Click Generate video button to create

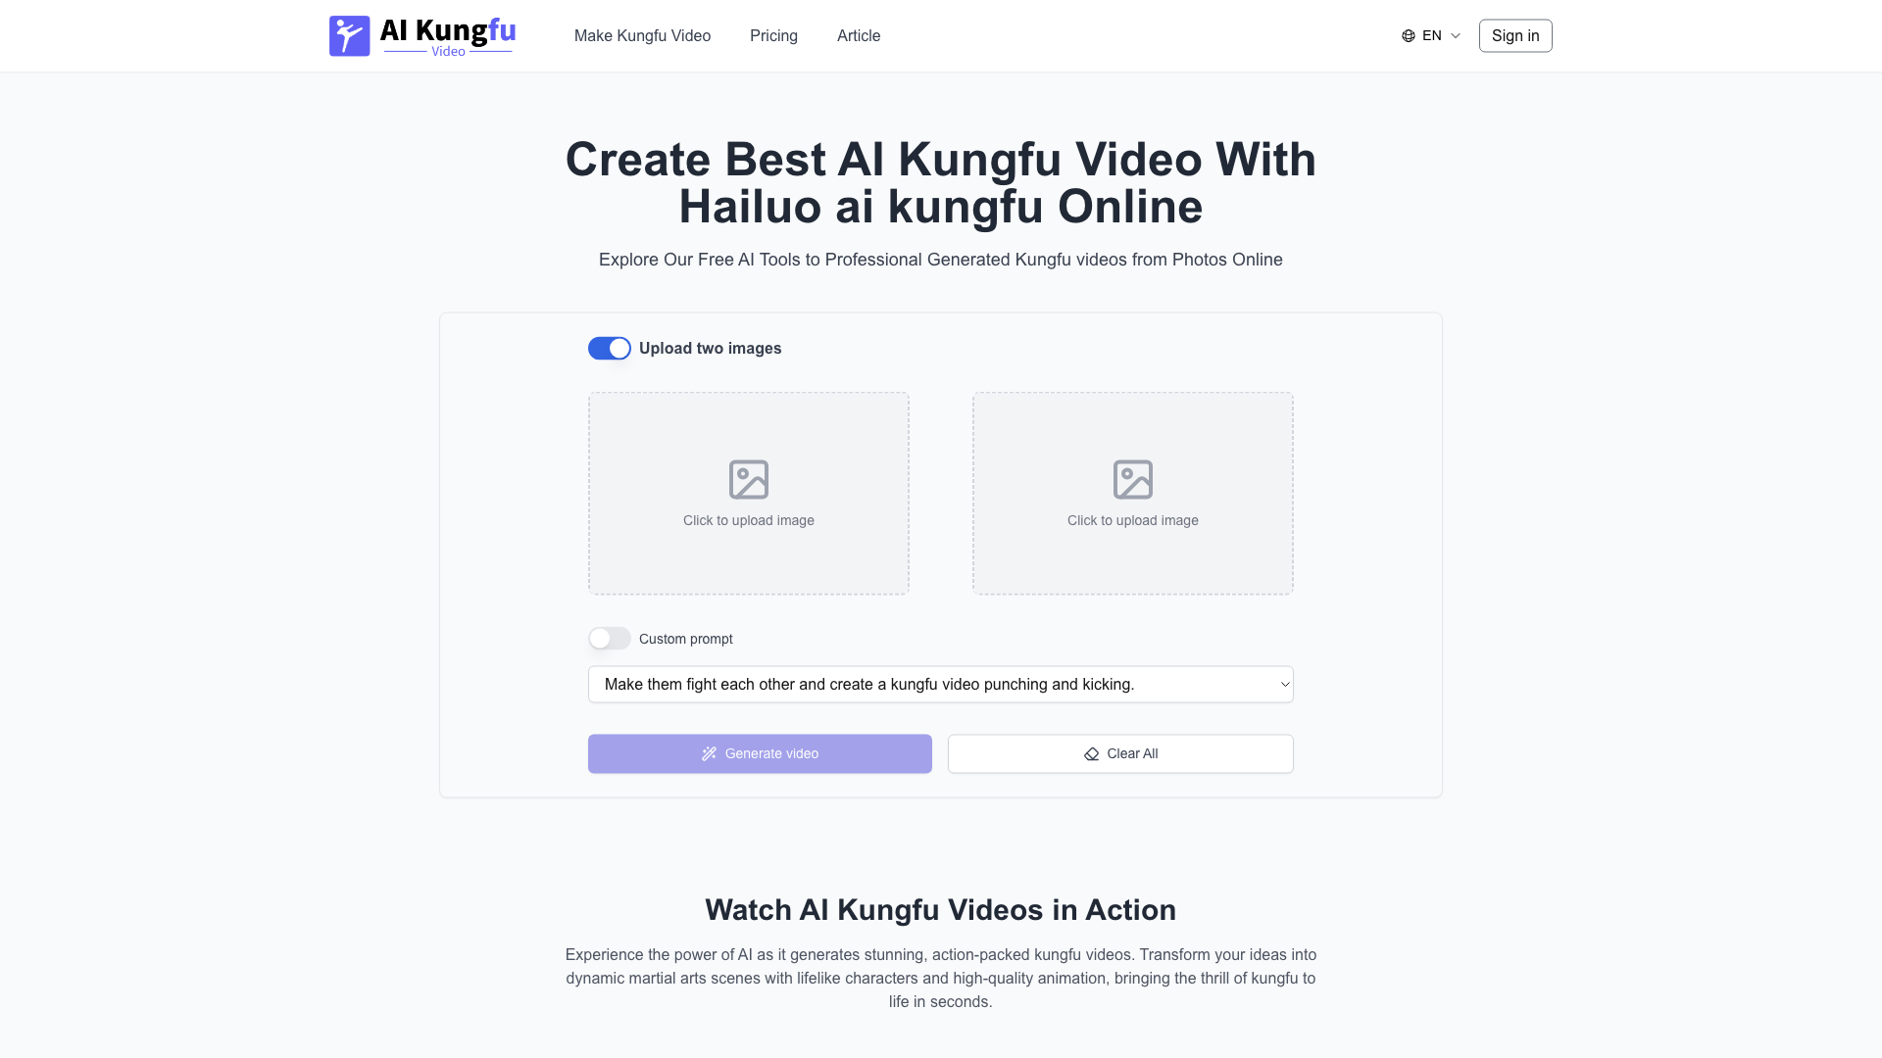point(760,753)
